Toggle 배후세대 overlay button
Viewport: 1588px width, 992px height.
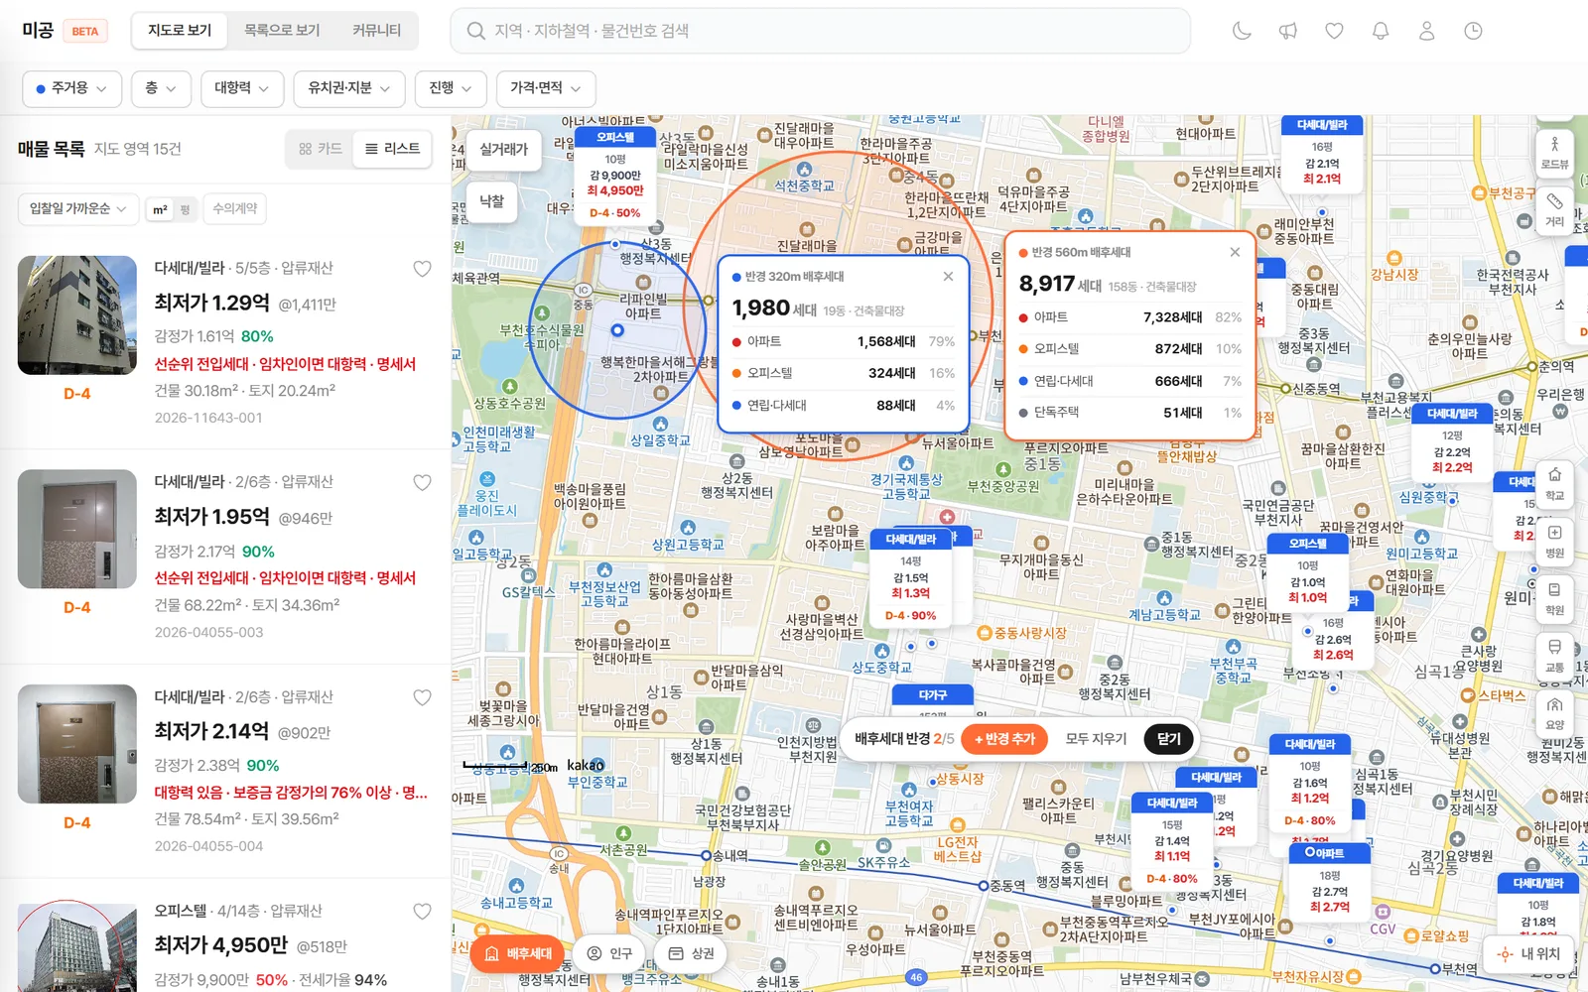pyautogui.click(x=517, y=953)
